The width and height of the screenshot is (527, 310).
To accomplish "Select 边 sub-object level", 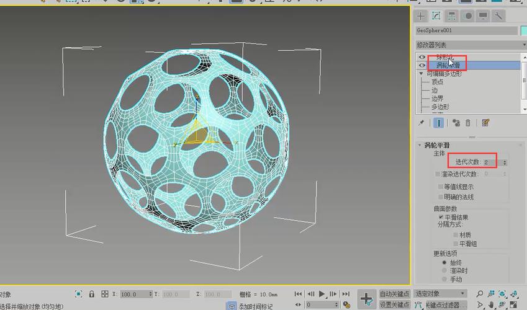I will [435, 91].
